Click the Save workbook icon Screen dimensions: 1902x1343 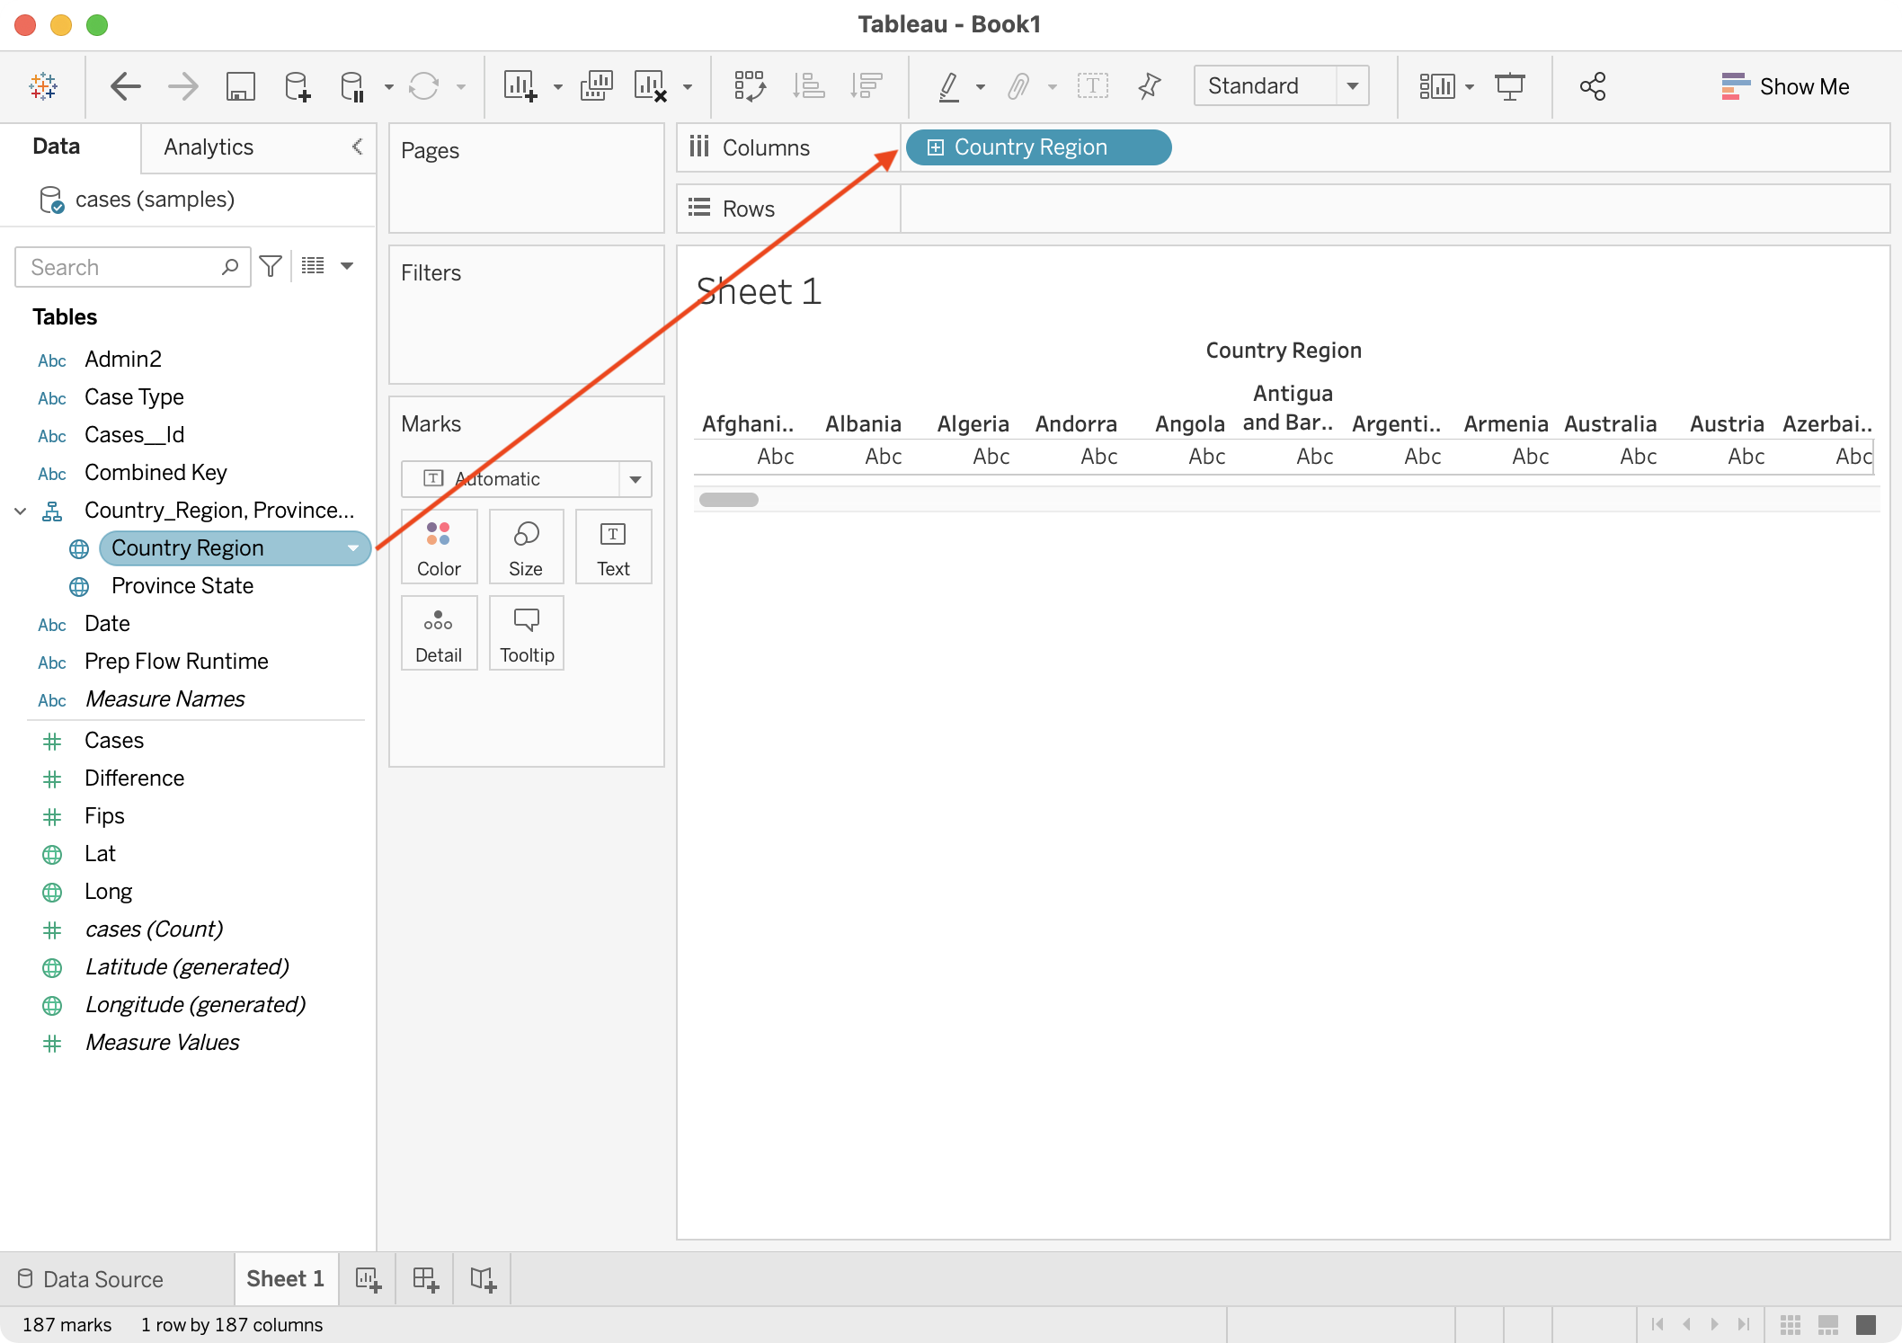click(240, 86)
